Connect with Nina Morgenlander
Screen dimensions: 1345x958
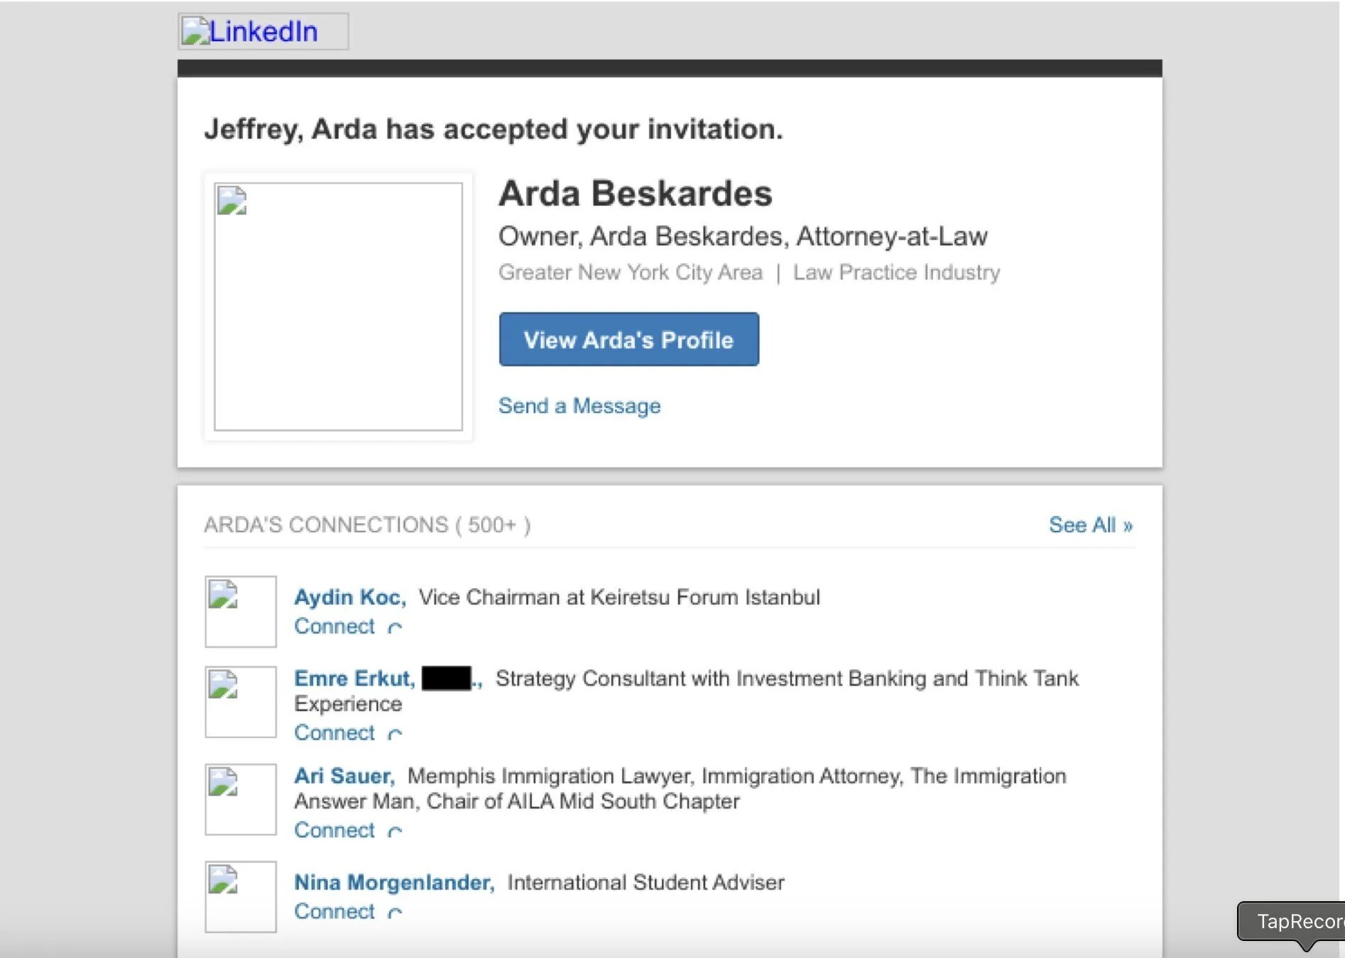tap(334, 912)
